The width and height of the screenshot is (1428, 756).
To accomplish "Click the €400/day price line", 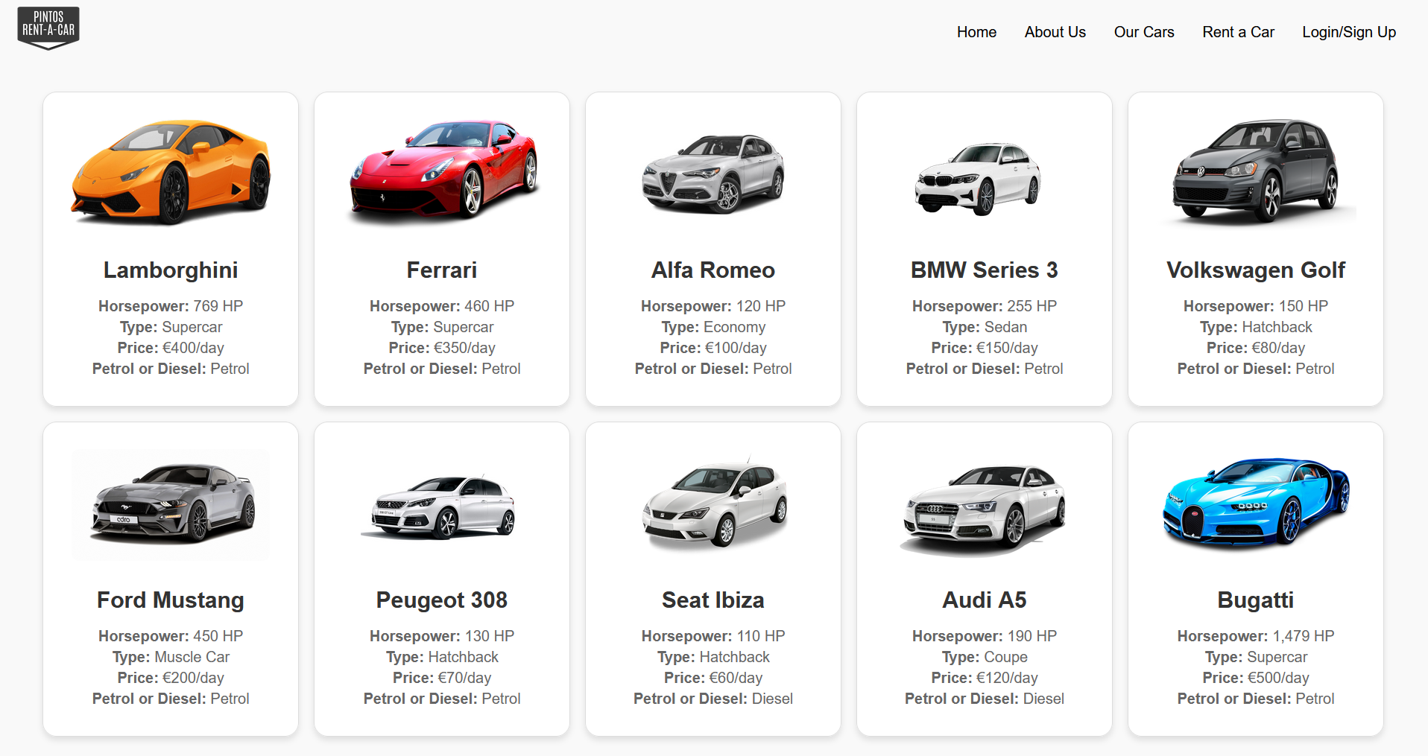I will [x=171, y=348].
